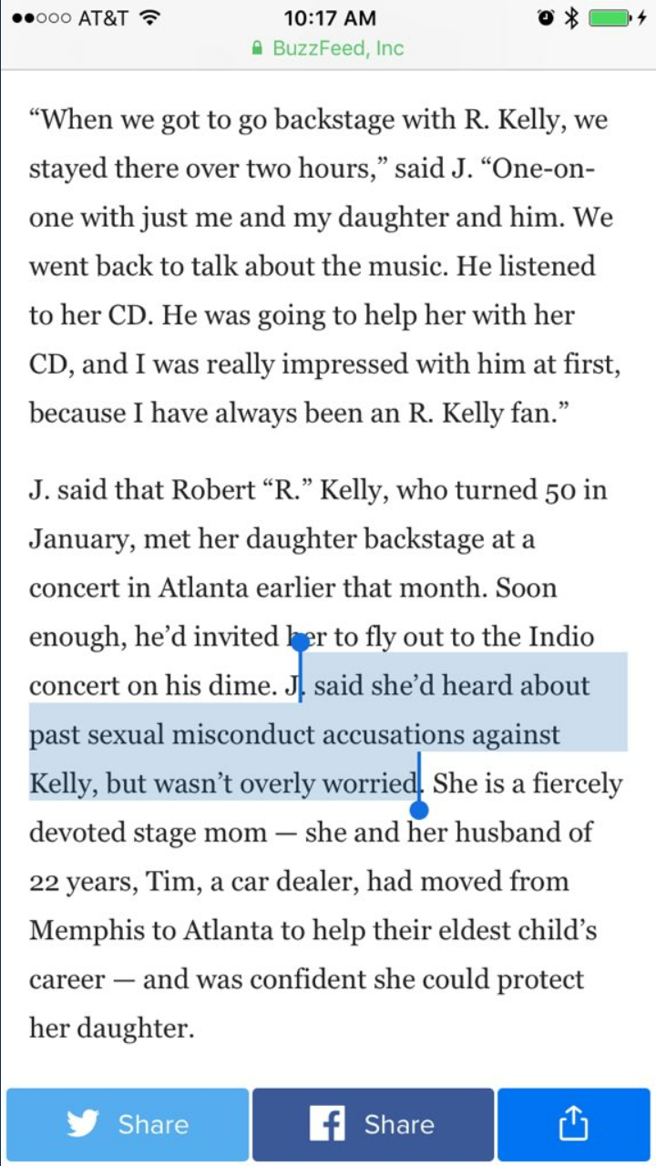Image resolution: width=656 pixels, height=1166 pixels.
Task: Share article on Twitter
Action: click(x=128, y=1124)
